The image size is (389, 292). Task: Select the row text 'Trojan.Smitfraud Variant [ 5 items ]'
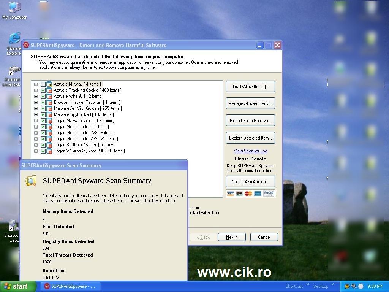(85, 145)
